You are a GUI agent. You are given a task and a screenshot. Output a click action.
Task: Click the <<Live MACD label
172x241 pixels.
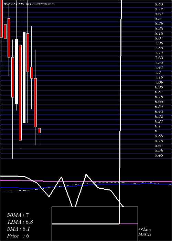[x=145, y=232]
